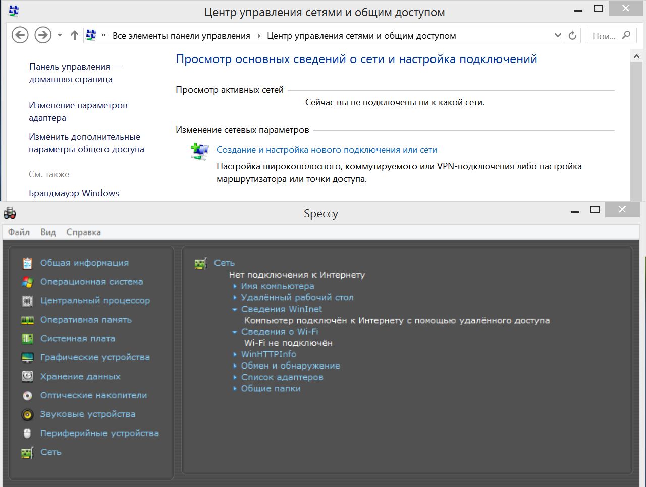The image size is (646, 487).
Task: Click the magnifier icon in search box
Action: 626,35
